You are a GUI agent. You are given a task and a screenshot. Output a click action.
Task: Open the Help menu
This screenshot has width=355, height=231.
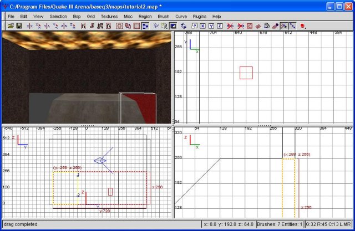216,17
